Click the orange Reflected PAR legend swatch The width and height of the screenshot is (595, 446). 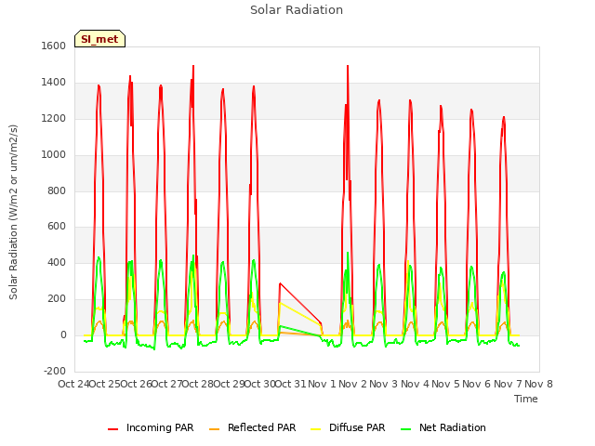[x=215, y=429]
